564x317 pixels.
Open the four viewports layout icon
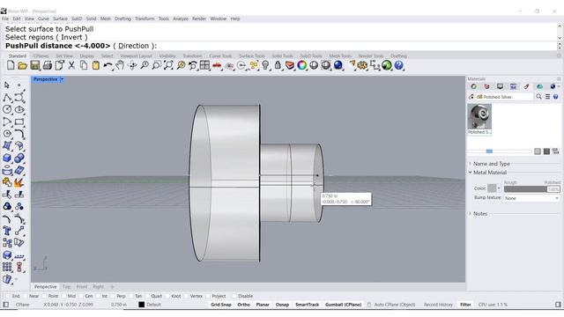click(x=204, y=65)
